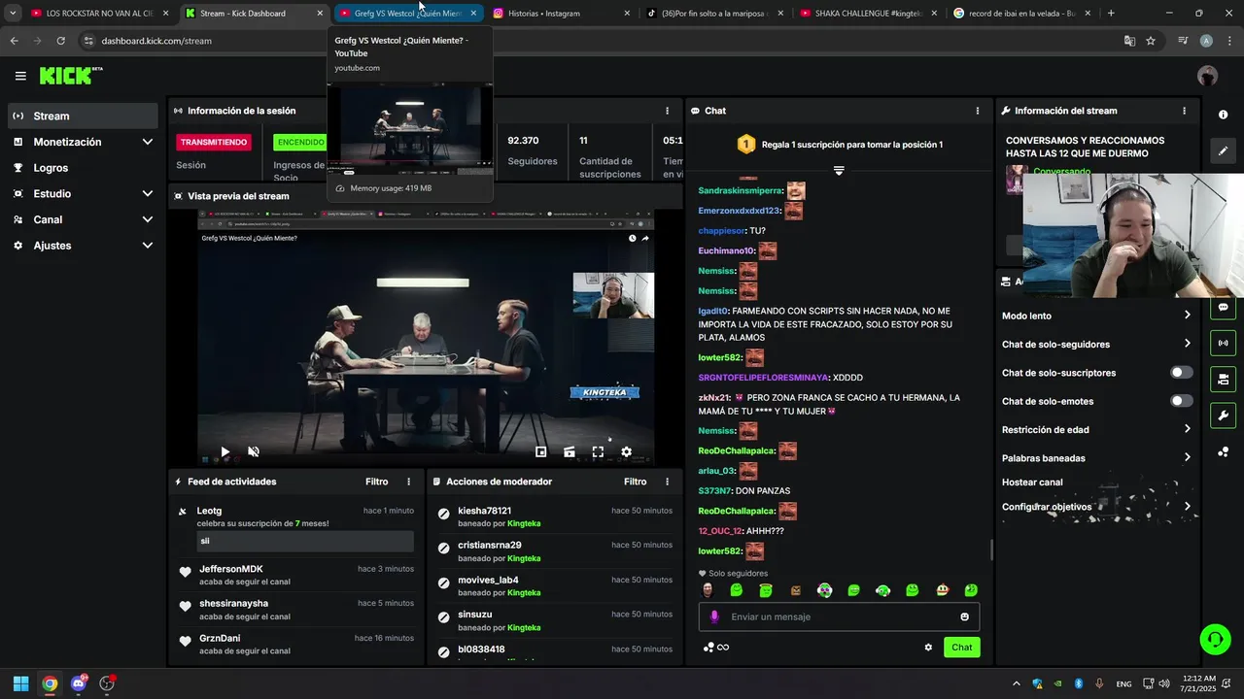The width and height of the screenshot is (1244, 699).
Task: Open Chat panel three-dot menu
Action: coord(977,111)
